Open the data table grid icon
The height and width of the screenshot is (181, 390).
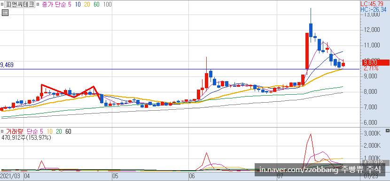(x=5, y=13)
